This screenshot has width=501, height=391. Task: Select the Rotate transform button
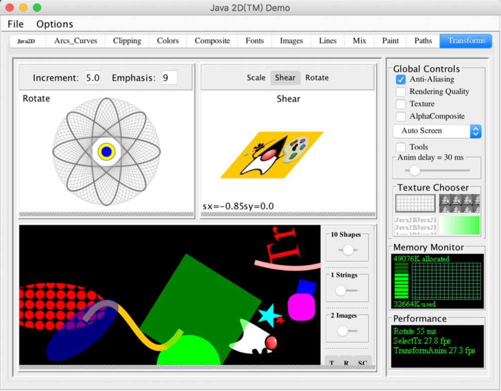point(317,78)
